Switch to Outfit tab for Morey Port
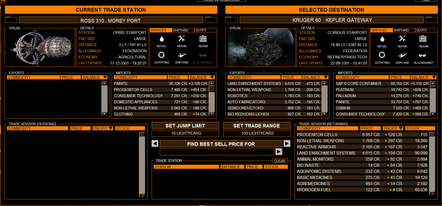 point(206,30)
